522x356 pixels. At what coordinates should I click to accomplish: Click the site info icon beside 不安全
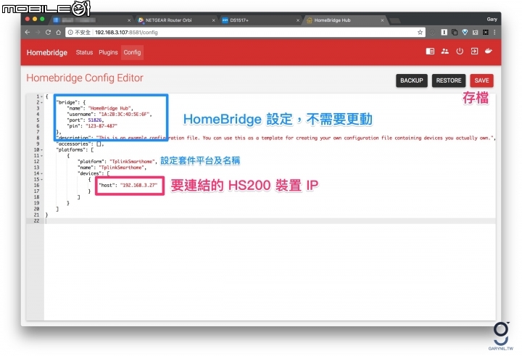tap(70, 33)
